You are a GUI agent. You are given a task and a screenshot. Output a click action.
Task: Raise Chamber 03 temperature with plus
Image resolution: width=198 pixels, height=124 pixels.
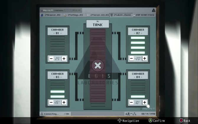64,102
